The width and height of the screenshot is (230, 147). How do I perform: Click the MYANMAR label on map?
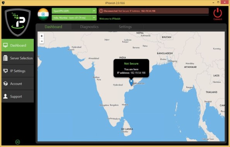point(190,67)
